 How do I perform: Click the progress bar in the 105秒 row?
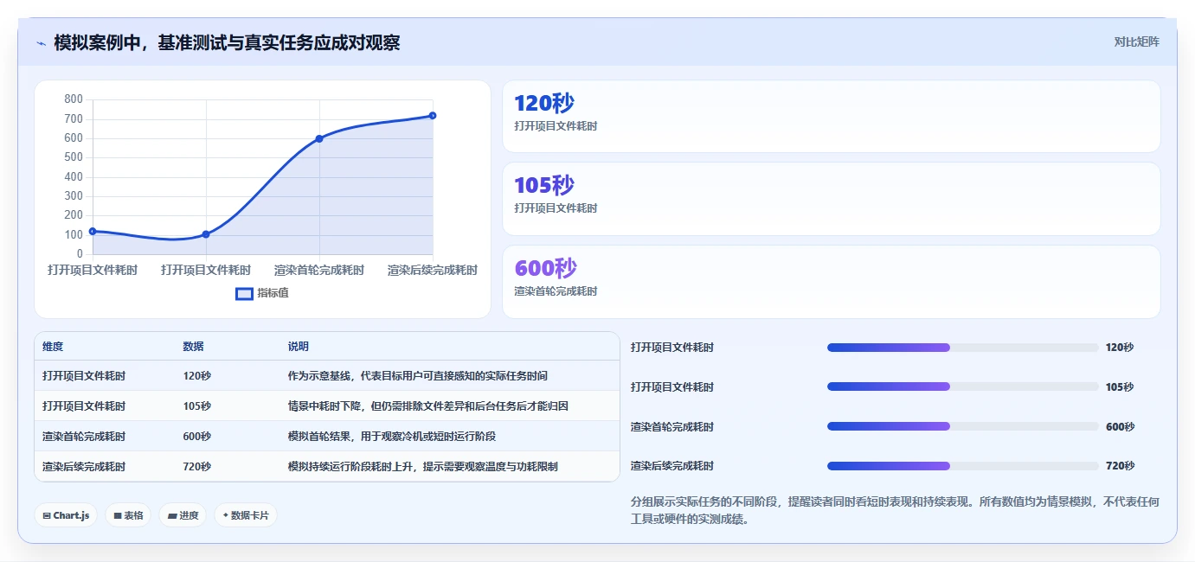pyautogui.click(x=962, y=386)
